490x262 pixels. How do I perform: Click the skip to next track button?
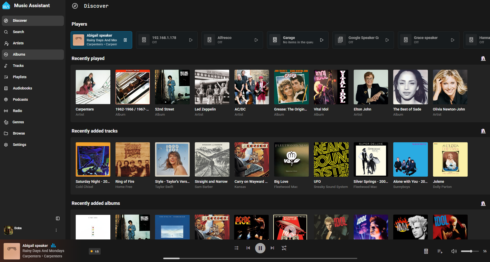pyautogui.click(x=272, y=248)
